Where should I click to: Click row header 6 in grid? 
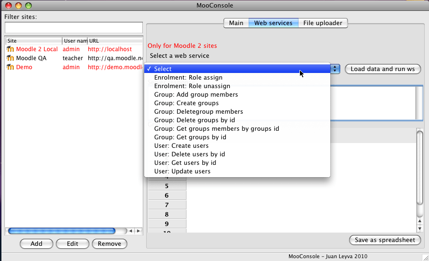point(167,196)
